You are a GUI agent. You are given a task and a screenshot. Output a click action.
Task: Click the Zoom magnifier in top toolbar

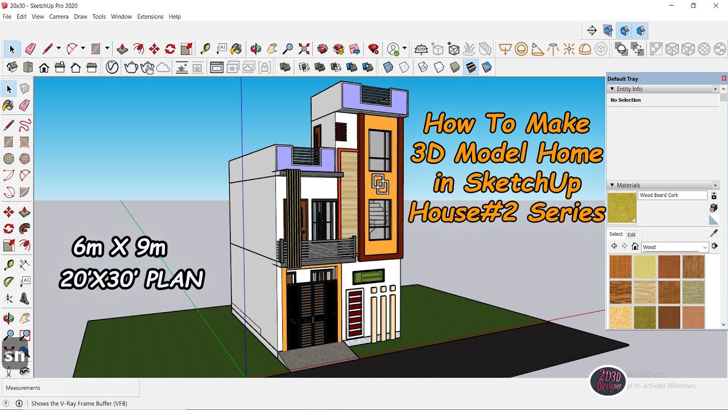click(x=288, y=49)
